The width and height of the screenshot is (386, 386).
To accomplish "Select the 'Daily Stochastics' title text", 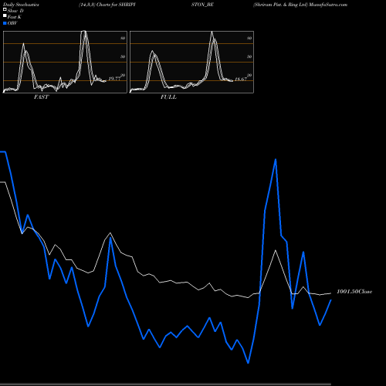I will point(21,5).
